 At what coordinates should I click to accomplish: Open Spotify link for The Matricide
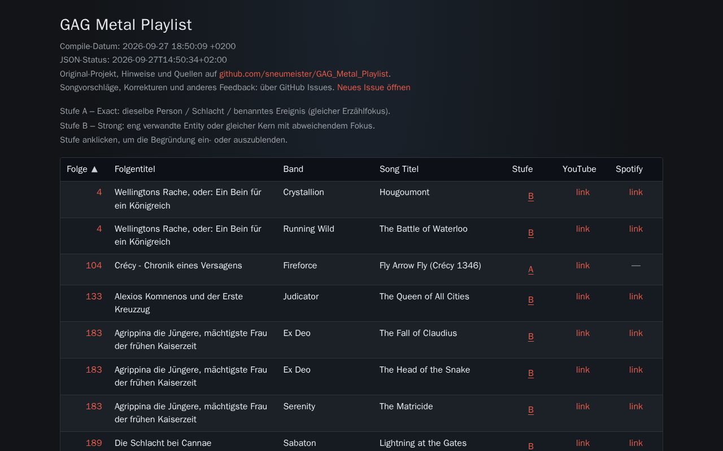tap(636, 406)
